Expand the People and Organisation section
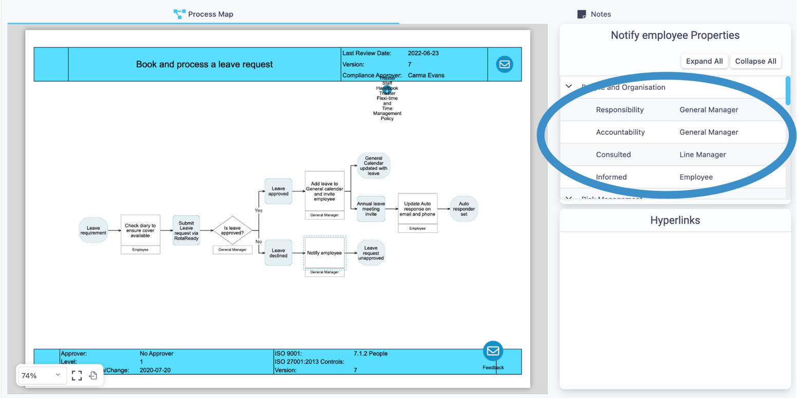Viewport: 797px width, 398px height. coord(568,86)
